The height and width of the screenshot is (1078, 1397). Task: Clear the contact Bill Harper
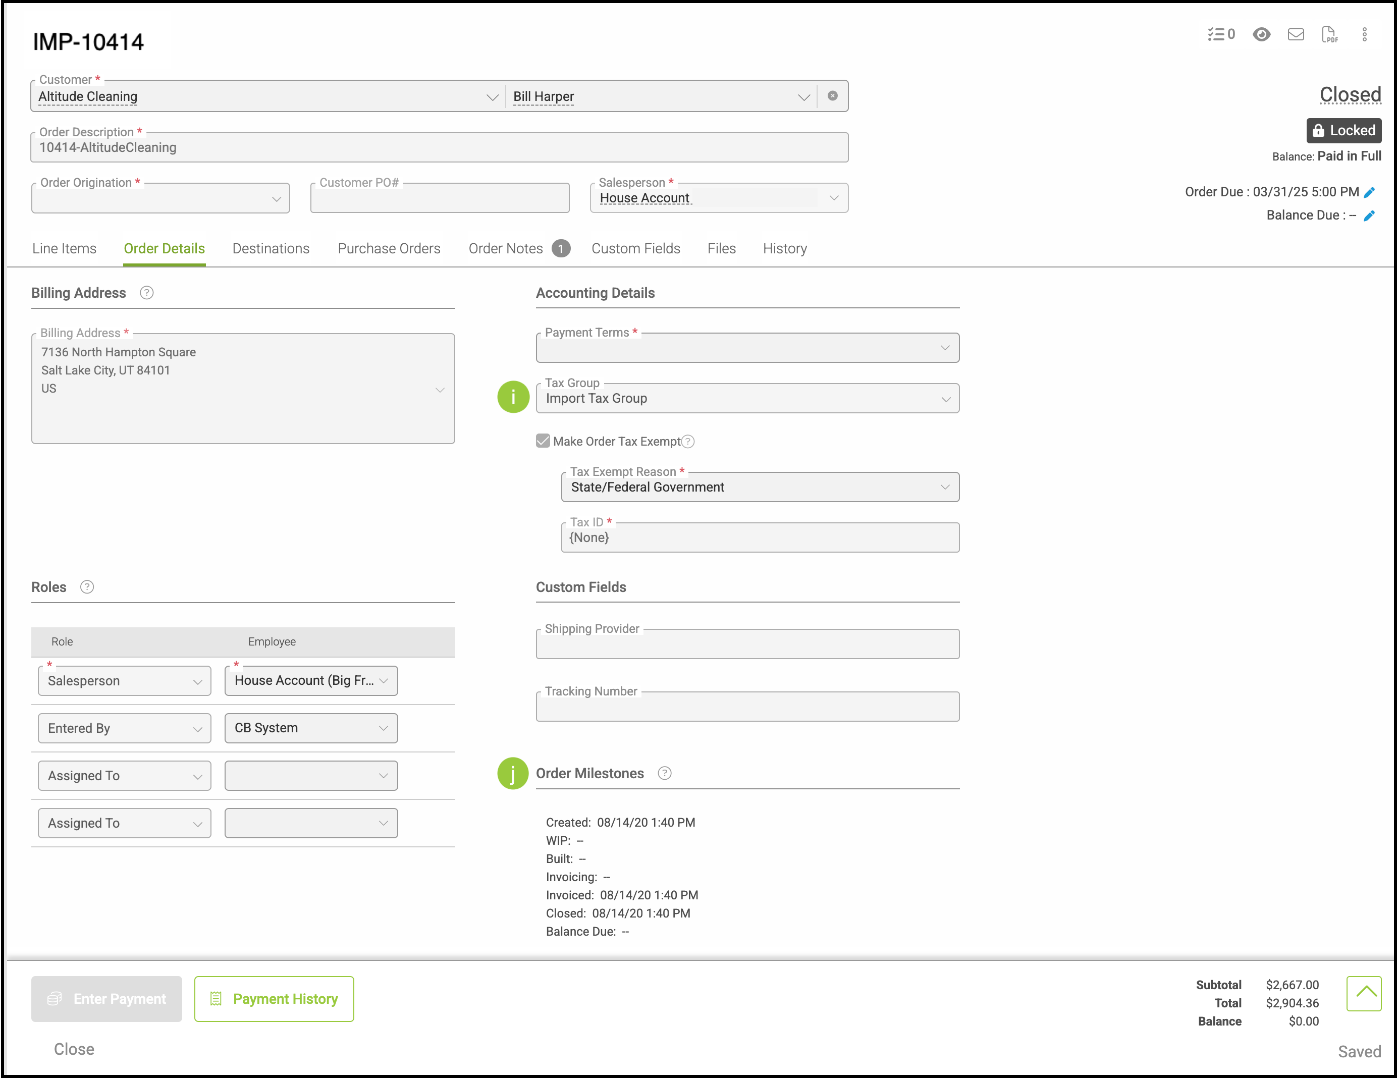pos(832,96)
